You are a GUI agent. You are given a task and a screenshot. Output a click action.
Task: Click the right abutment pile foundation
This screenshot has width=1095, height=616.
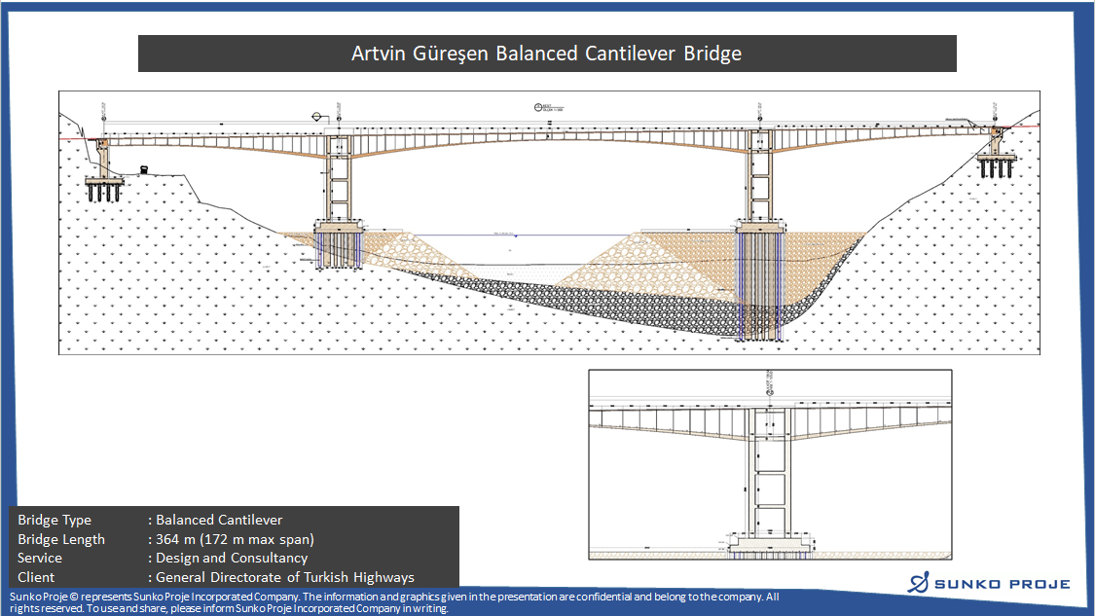996,166
